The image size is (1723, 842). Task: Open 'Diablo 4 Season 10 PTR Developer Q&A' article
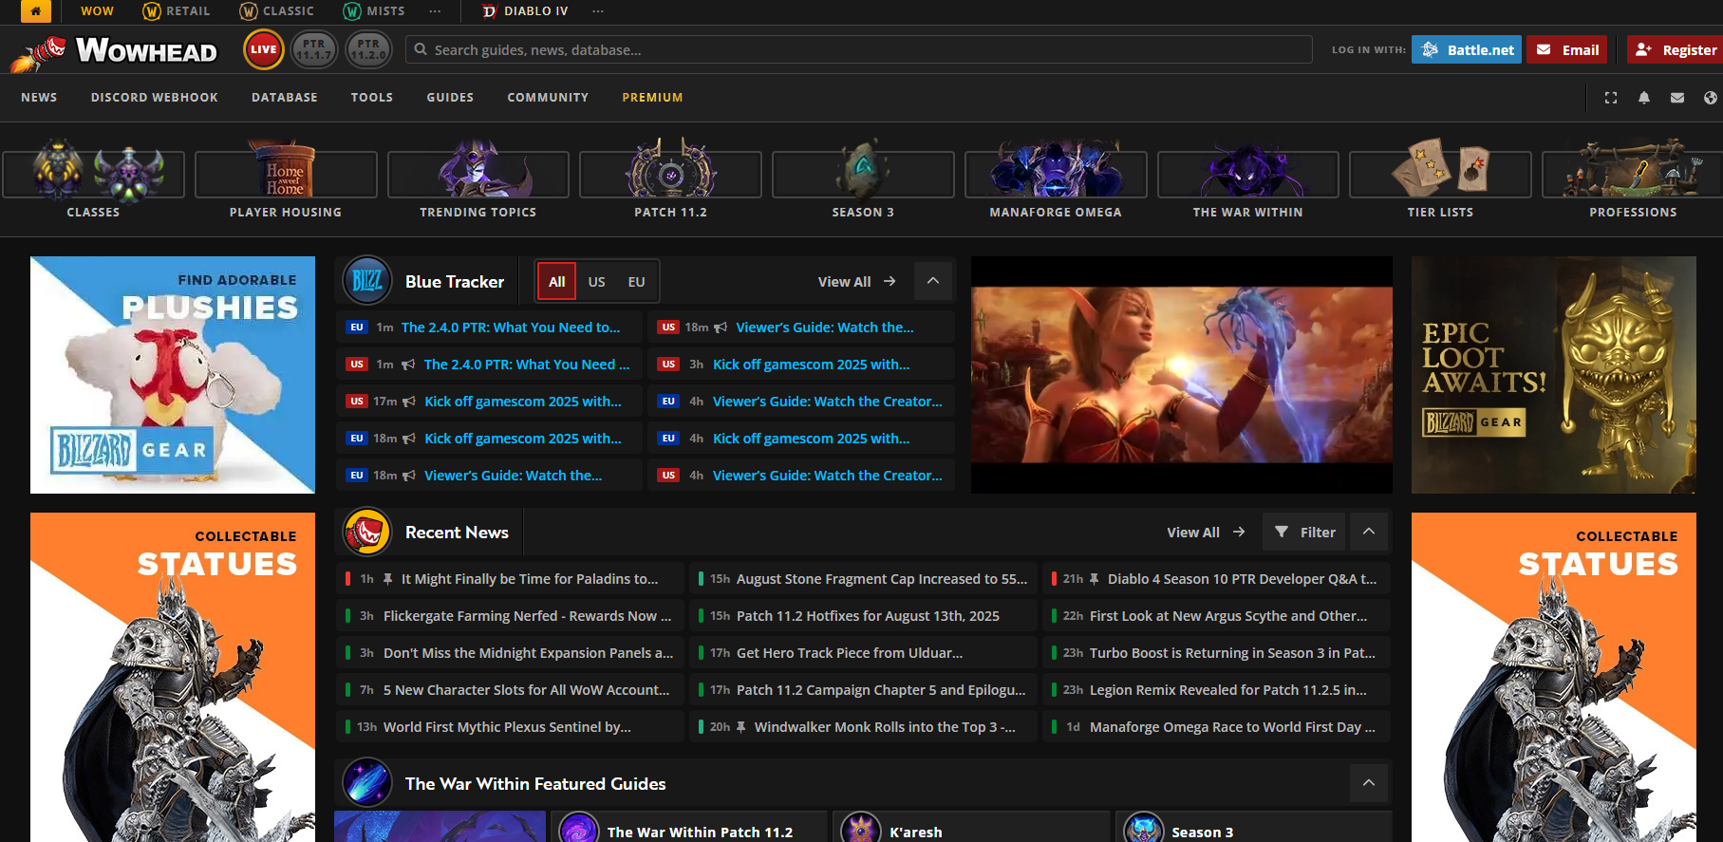pyautogui.click(x=1242, y=578)
